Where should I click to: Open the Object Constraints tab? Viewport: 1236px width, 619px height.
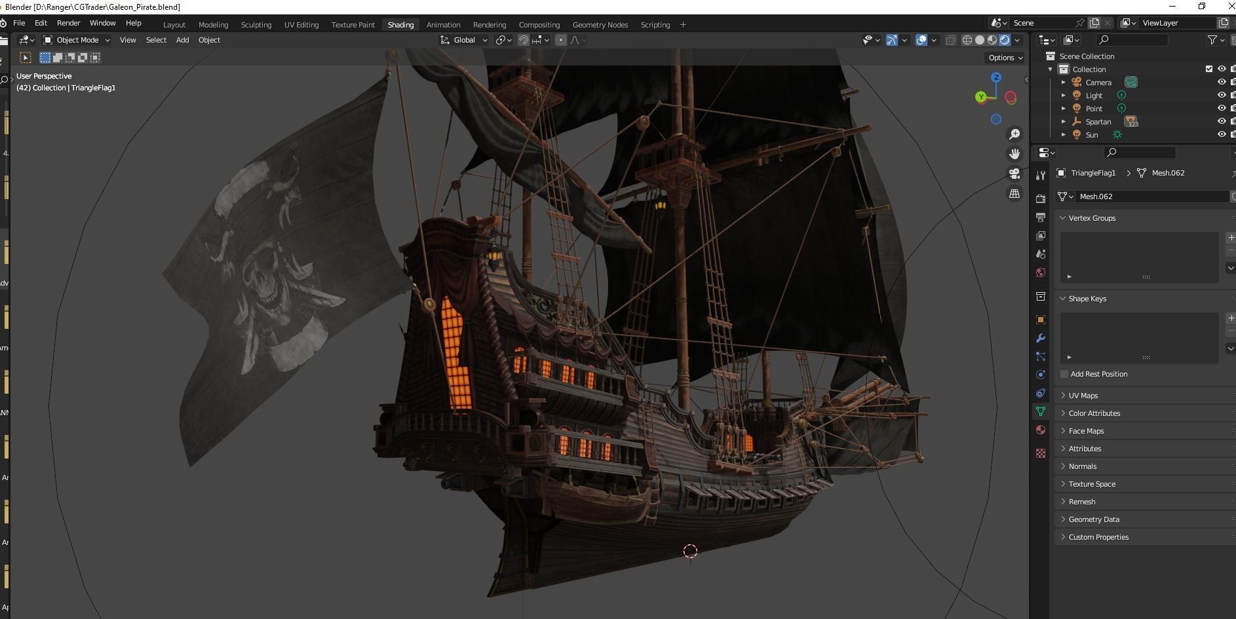(1041, 393)
